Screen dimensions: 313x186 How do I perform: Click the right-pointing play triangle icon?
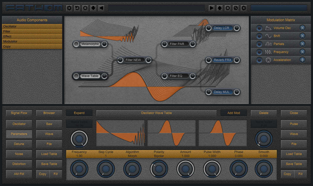coord(212,8)
